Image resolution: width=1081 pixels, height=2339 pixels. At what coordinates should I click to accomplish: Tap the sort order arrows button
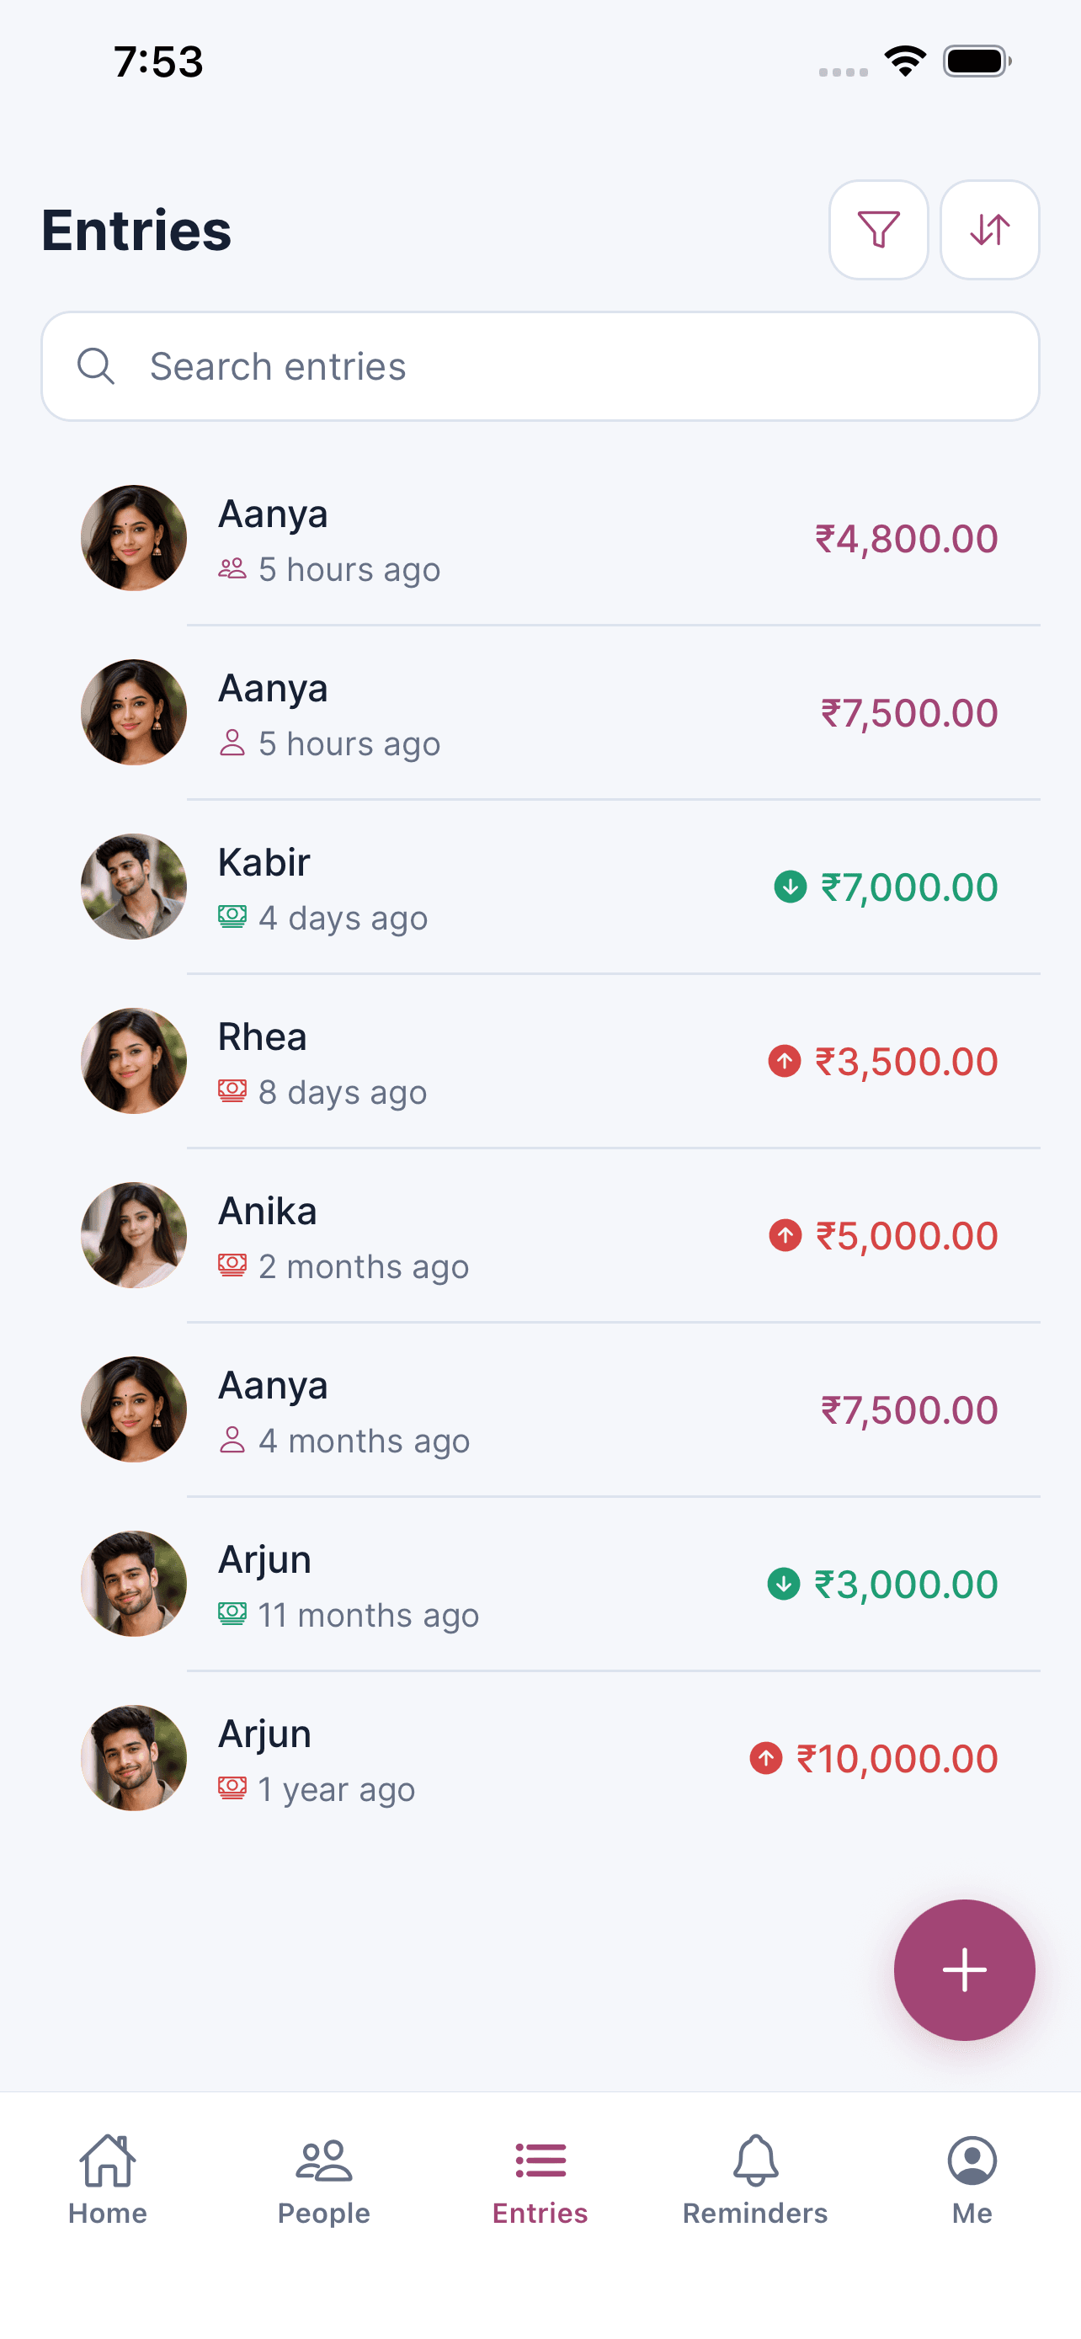point(989,230)
